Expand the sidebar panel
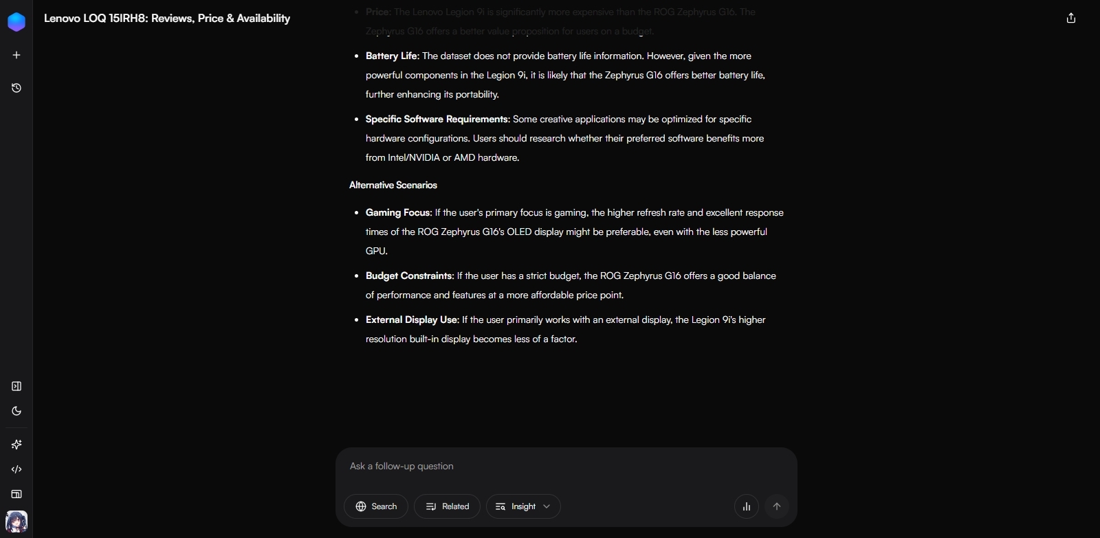Image resolution: width=1100 pixels, height=538 pixels. 16,386
